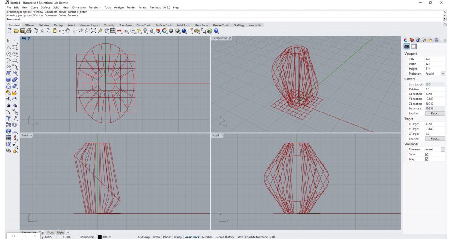The width and height of the screenshot is (452, 239).
Task: Click the Save disk icon
Action: (x=23, y=31)
